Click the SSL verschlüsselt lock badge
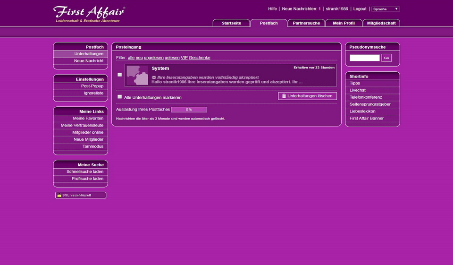 pos(81,195)
